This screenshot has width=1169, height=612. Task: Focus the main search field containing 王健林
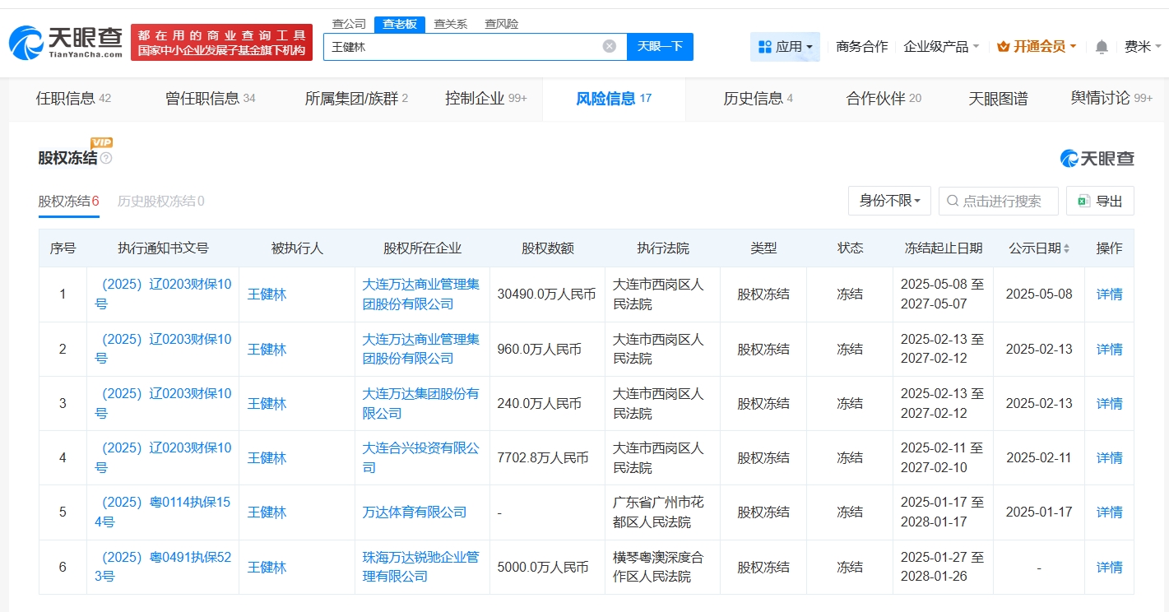click(475, 47)
